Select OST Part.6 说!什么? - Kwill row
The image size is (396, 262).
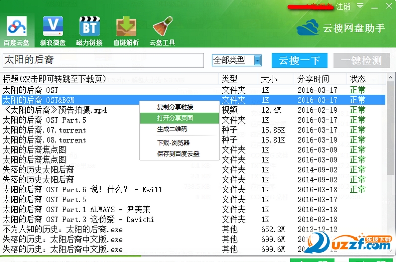point(193,189)
